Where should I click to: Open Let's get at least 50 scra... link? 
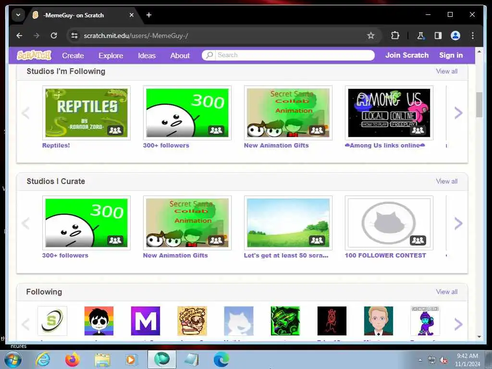(286, 256)
